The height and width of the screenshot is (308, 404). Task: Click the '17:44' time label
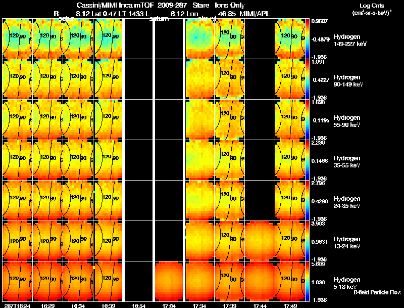click(x=260, y=305)
